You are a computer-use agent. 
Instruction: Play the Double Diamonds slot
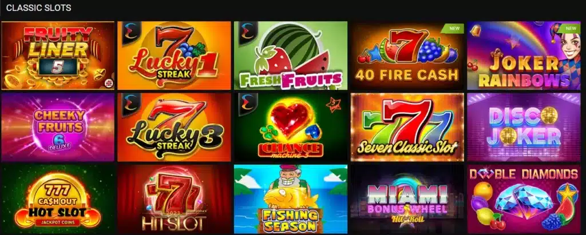click(x=524, y=199)
